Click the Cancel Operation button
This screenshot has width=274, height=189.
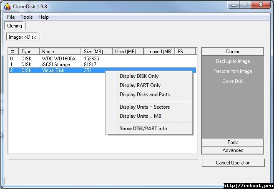[x=233, y=163]
